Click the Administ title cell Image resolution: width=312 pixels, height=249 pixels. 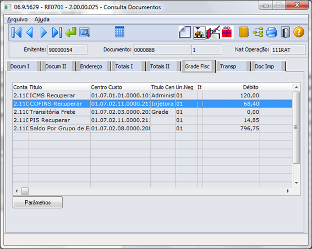pos(163,96)
